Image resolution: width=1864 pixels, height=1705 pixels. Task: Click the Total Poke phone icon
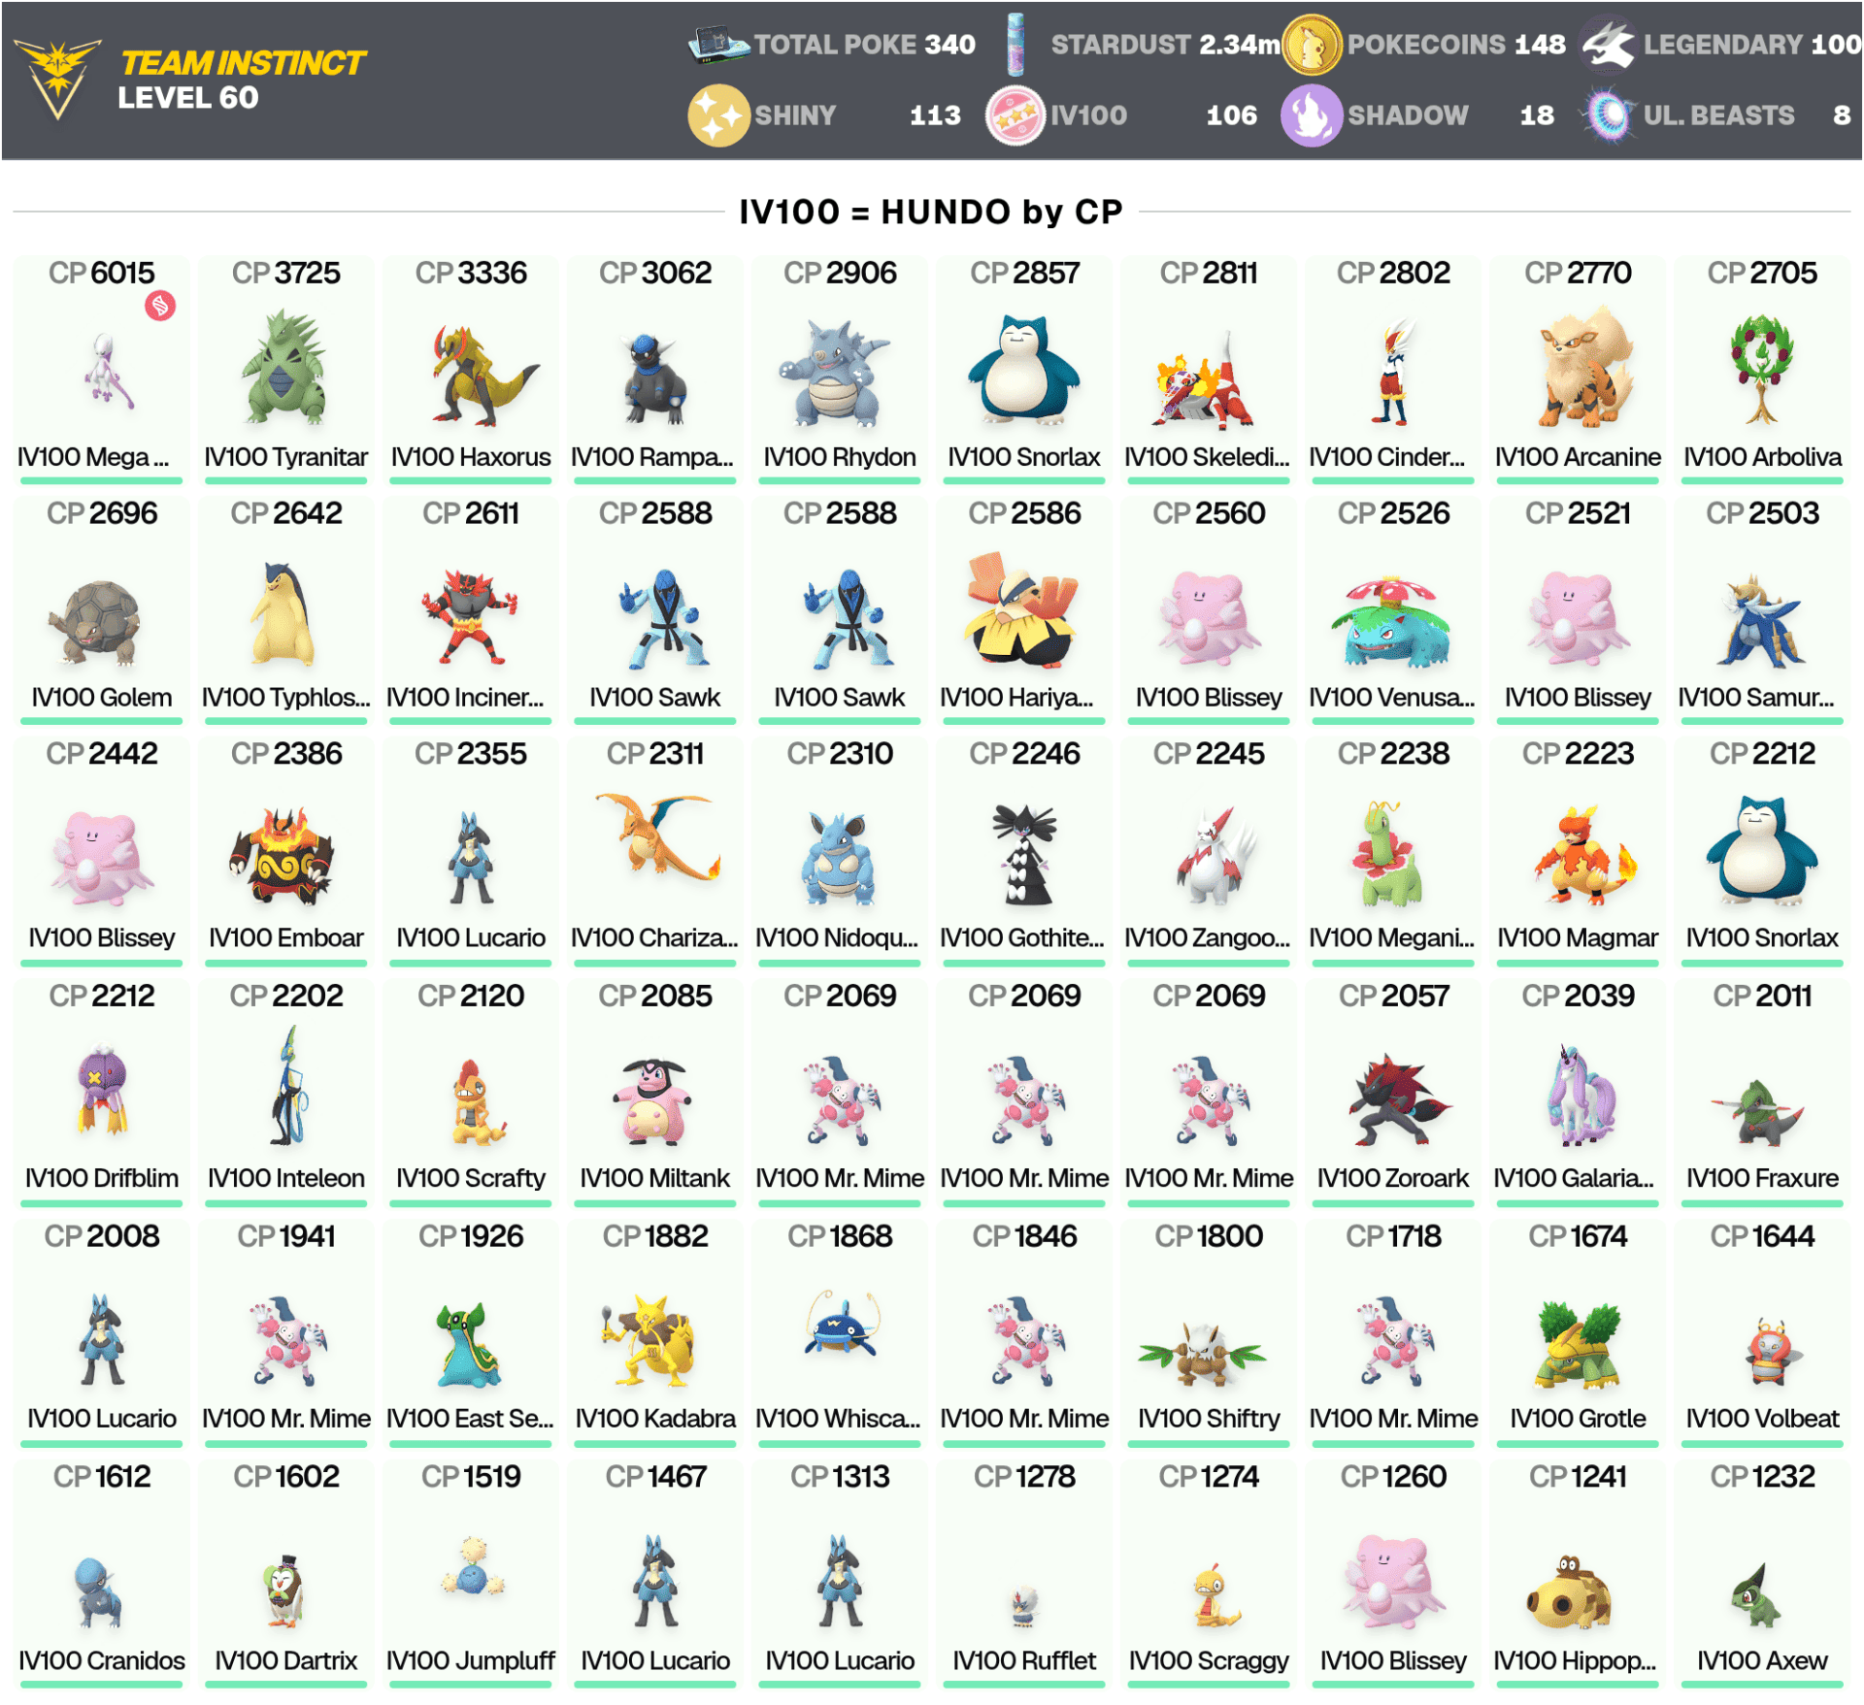718,45
